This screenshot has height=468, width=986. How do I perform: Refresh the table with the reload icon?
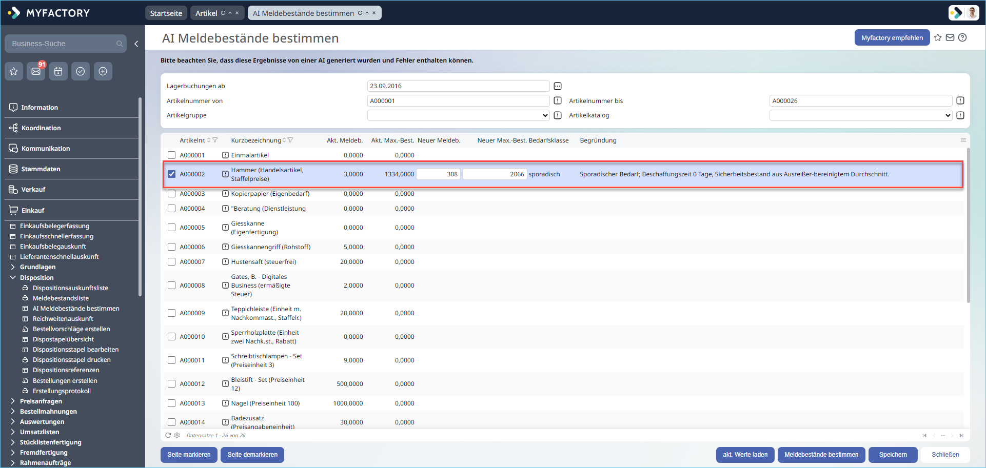(168, 435)
